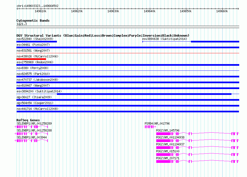Click the 149640k ruler tick label
Viewport: 247px width, 177px height.
click(150, 11)
